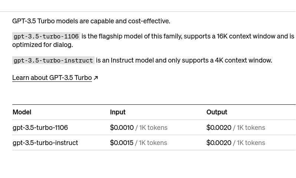
Task: Click '/ 1K tokens' in 1106 output cell
Action: point(249,128)
